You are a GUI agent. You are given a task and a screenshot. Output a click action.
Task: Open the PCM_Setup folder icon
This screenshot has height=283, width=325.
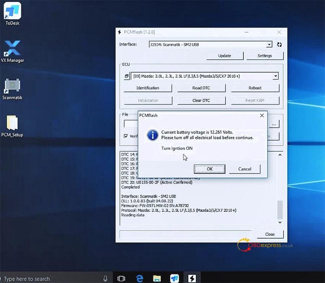[x=12, y=126]
